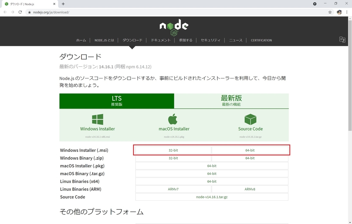
Task: Click the Windows logo installer icon
Action: [x=97, y=120]
